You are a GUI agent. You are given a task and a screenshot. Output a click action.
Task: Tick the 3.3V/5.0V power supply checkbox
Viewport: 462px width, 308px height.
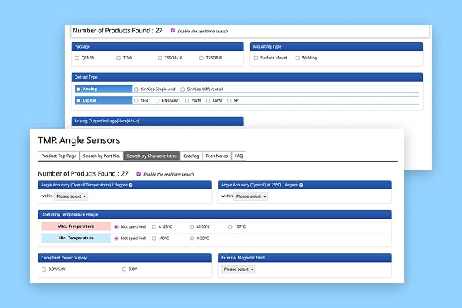tap(45, 269)
